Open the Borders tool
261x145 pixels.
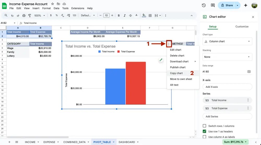tap(150, 15)
